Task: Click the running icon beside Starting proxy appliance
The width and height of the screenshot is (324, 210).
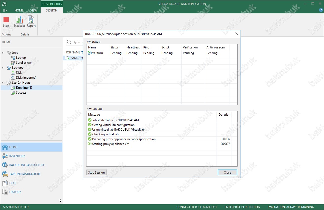Action: pos(90,144)
